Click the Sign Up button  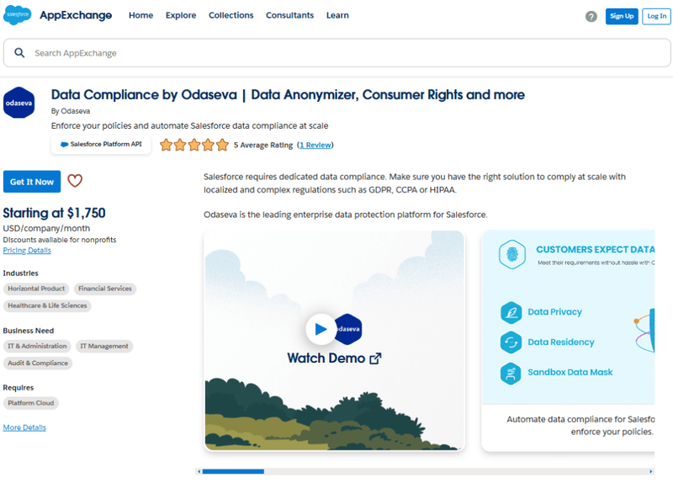click(622, 16)
